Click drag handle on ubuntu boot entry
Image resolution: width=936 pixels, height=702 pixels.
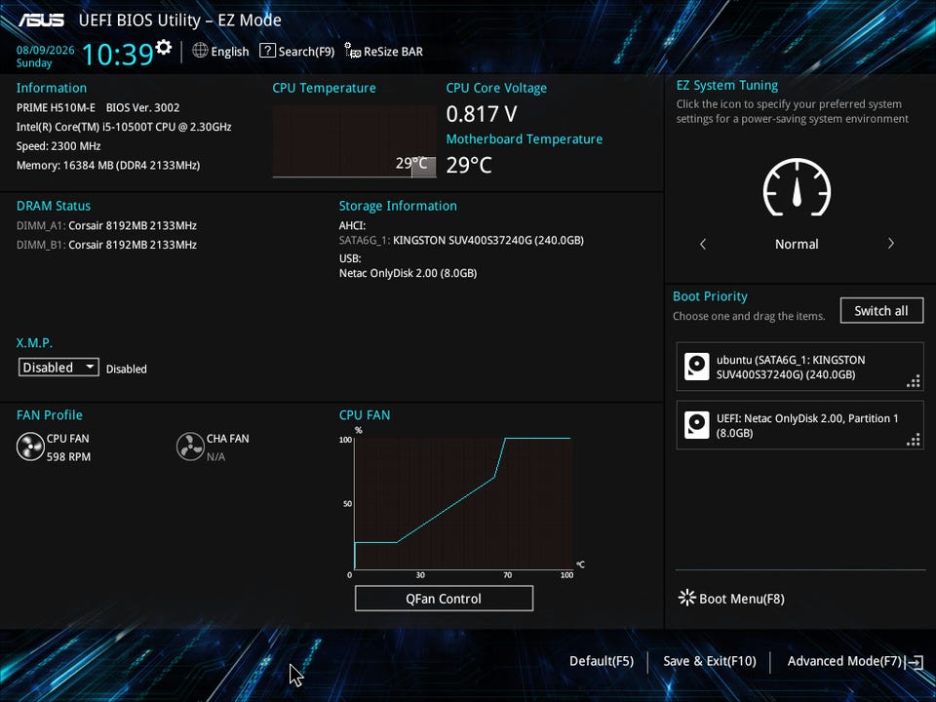point(914,381)
